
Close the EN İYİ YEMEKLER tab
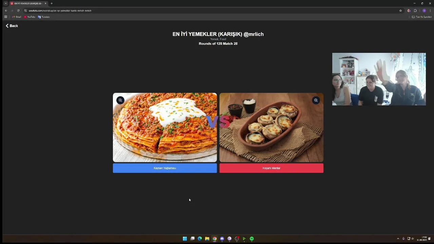point(45,3)
